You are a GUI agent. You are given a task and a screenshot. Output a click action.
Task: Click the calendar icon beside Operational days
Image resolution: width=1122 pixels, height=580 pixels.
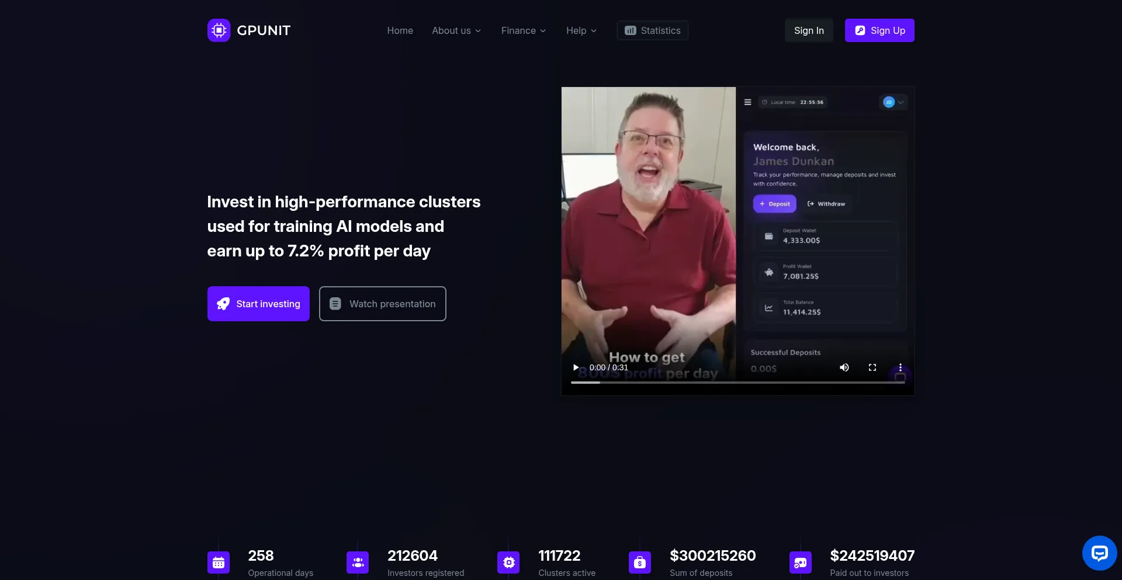[x=219, y=562]
